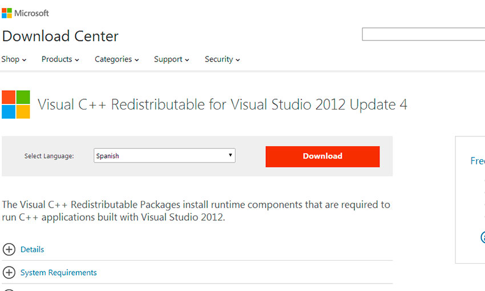Open the Support menu
The image size is (485, 291).
pyautogui.click(x=171, y=59)
